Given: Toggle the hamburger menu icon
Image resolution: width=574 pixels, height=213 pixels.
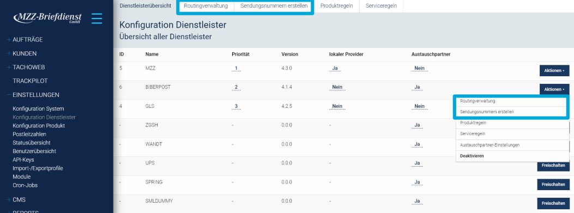Looking at the screenshot, I should click(96, 19).
